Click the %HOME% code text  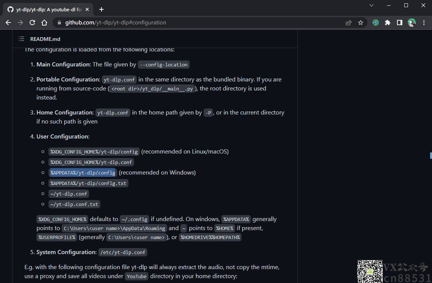(x=225, y=228)
